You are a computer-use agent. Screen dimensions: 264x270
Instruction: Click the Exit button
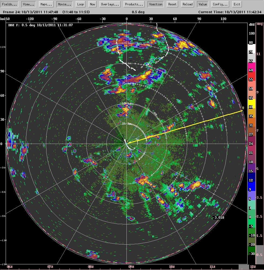click(237, 4)
